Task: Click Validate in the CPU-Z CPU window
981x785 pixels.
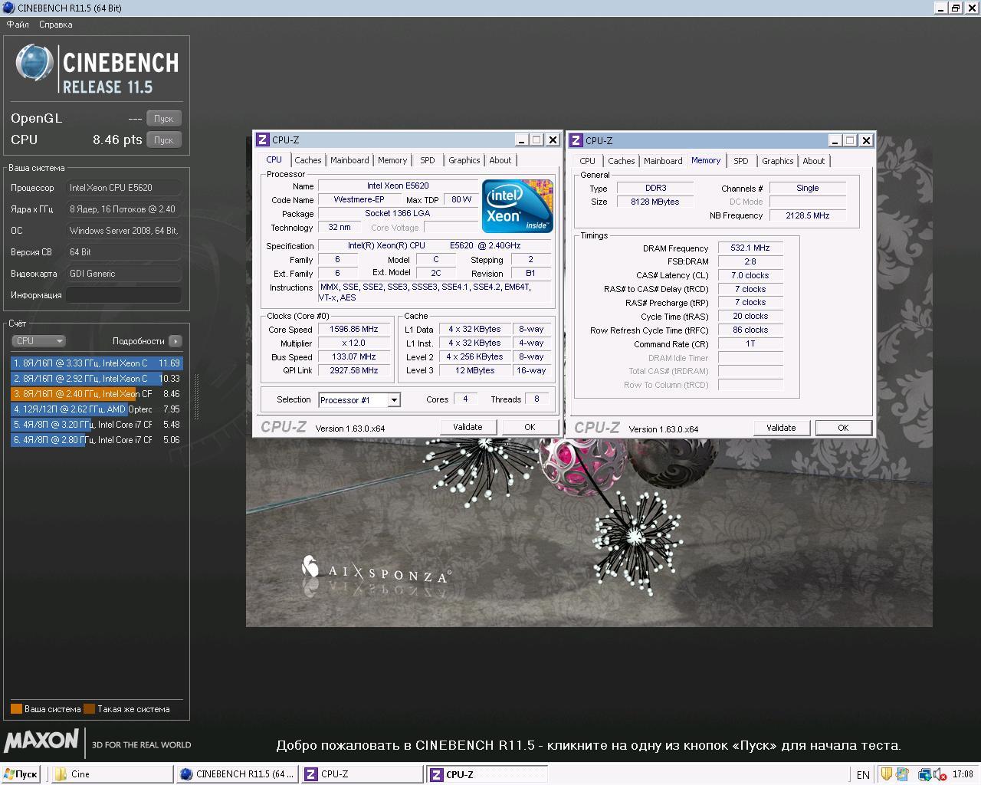Action: pyautogui.click(x=468, y=427)
